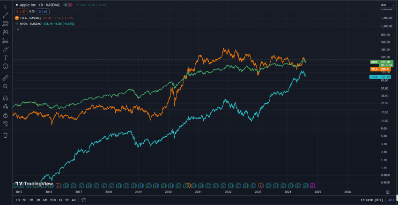This screenshot has height=205, width=398.
Task: Click the 2025 label on time axis
Action: point(317,192)
